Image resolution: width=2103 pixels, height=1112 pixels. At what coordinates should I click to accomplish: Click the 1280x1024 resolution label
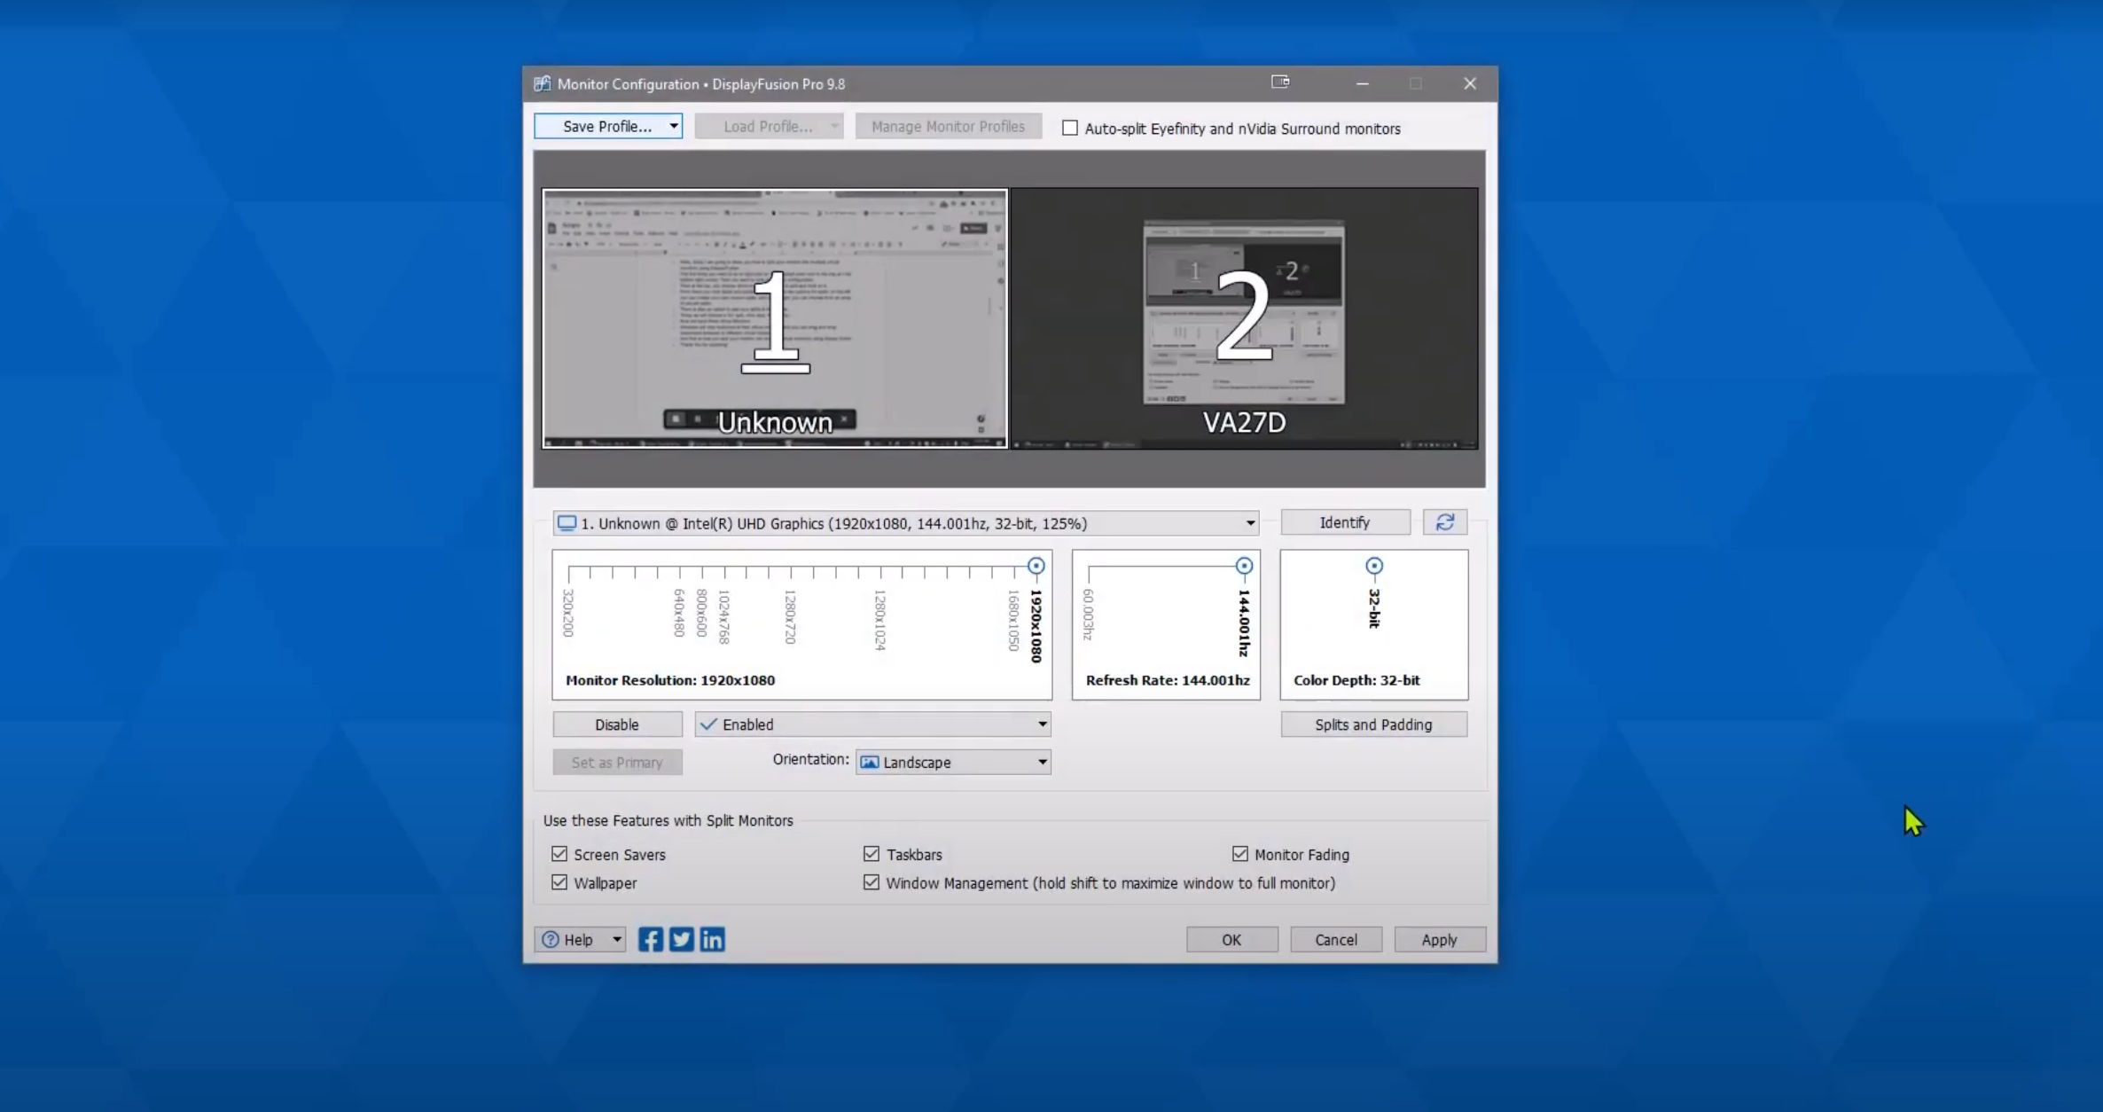[880, 621]
